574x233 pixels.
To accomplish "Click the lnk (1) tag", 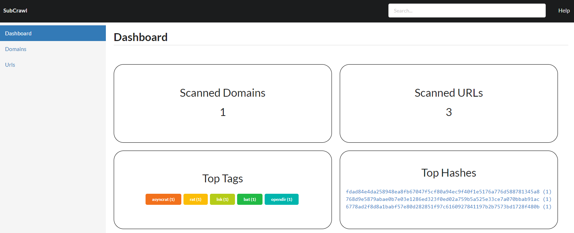I will [x=222, y=199].
